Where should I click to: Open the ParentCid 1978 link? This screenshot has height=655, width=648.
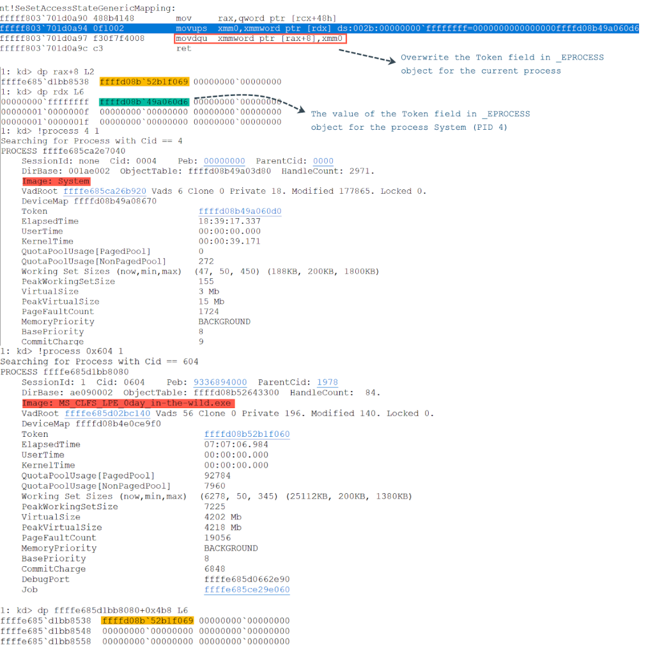[328, 383]
